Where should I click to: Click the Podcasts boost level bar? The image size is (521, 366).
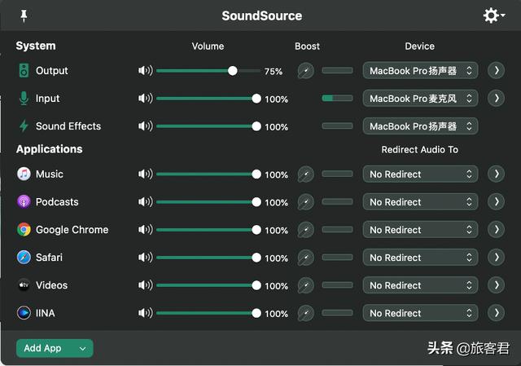pos(337,202)
